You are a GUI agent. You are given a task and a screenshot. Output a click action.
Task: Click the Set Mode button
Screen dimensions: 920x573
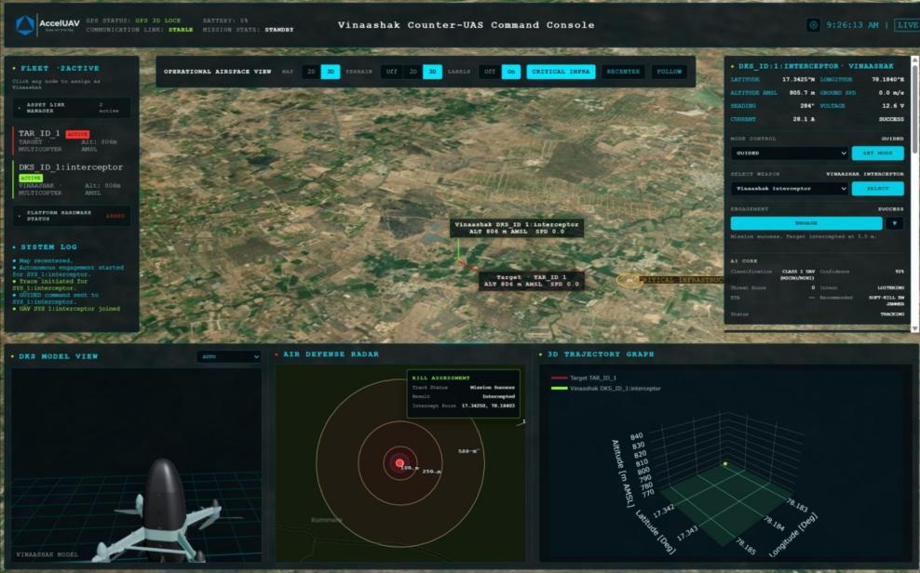[x=877, y=153]
